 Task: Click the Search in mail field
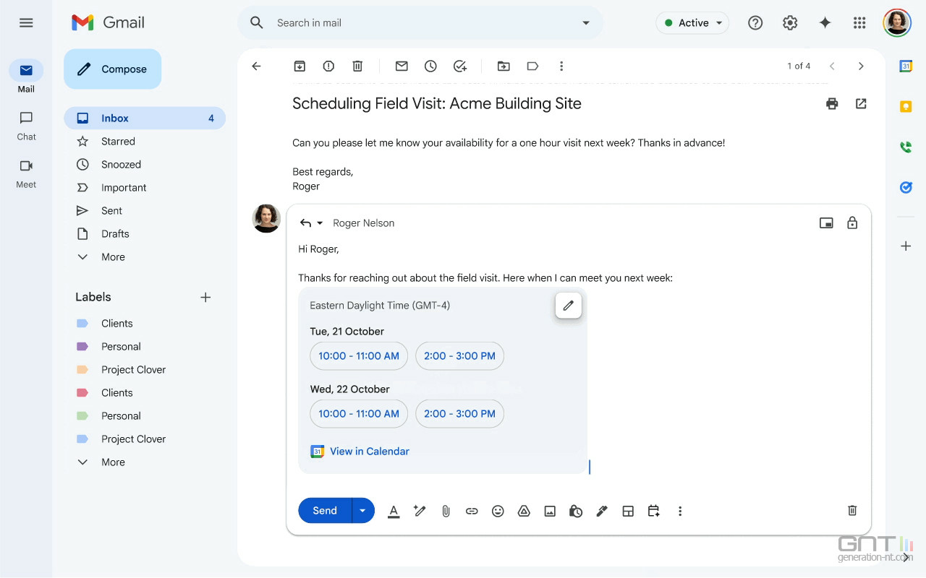(x=420, y=23)
